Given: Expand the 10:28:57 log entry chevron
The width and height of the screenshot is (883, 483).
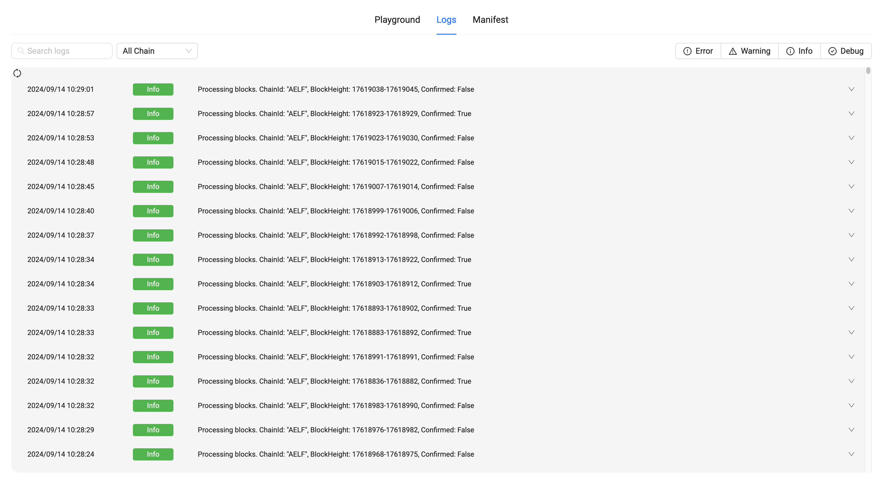Looking at the screenshot, I should pyautogui.click(x=851, y=114).
